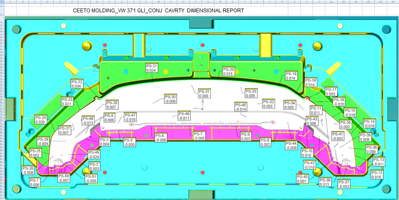Select the PS-2 0.003 label
The image size is (399, 200).
[x=95, y=166]
